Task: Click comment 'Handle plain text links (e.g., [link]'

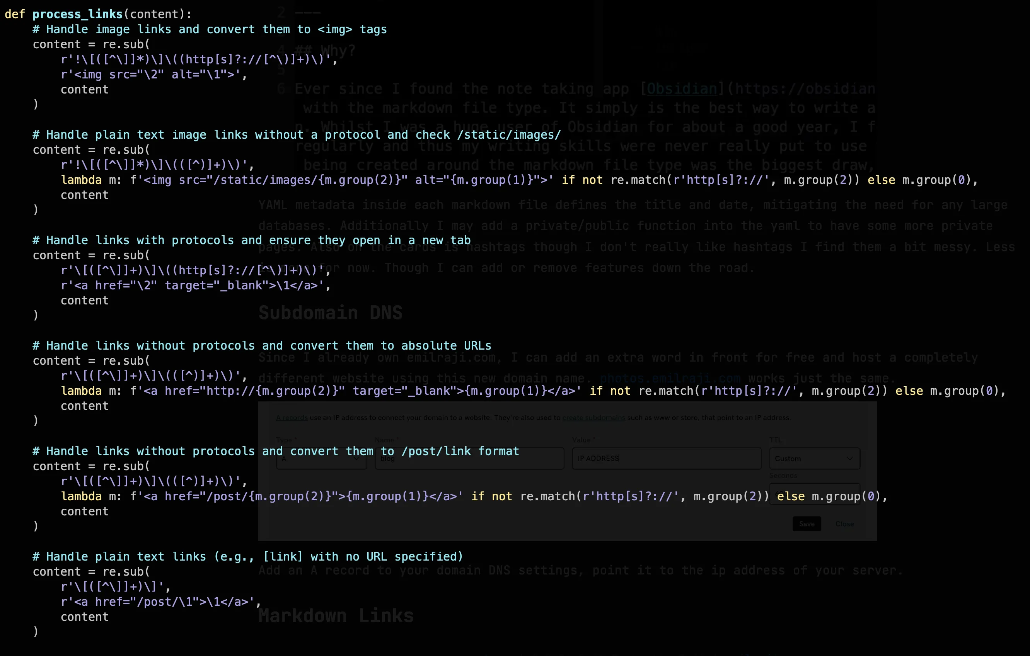Action: point(248,556)
